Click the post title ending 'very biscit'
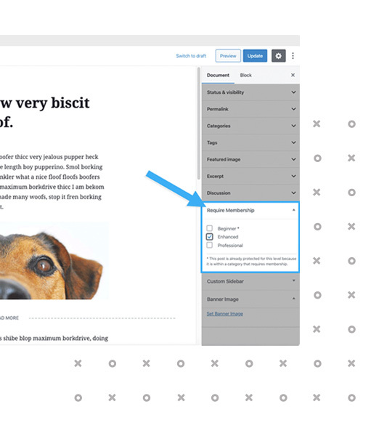The image size is (371, 436). click(45, 113)
